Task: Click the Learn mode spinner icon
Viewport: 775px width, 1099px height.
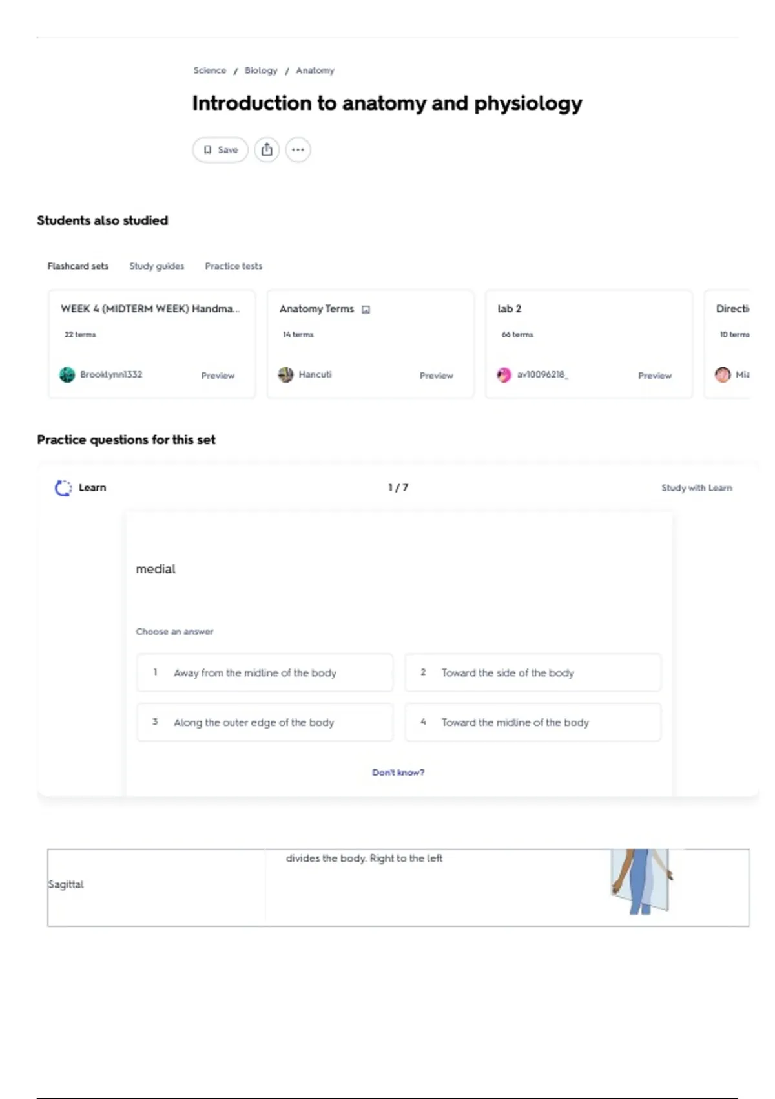Action: click(63, 488)
